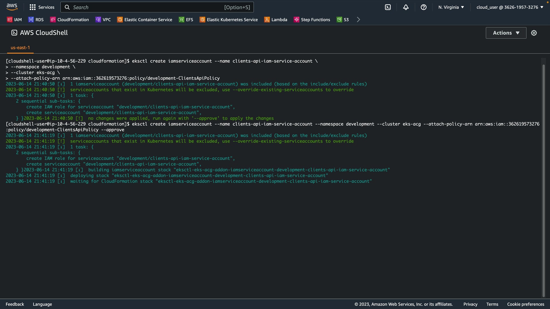Expand the cloud_user account menu
Screen dimensions: 550x309
point(510,7)
